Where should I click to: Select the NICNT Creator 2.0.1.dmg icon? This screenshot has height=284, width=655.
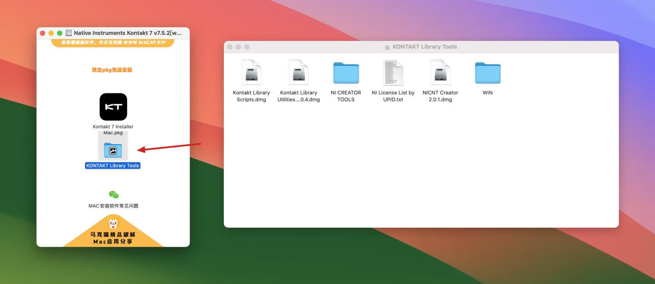[440, 73]
